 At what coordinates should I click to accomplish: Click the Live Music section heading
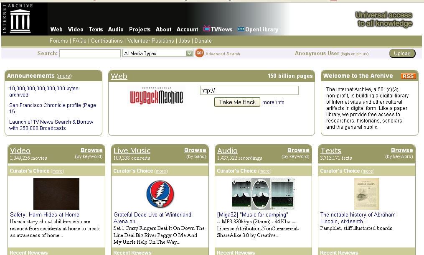(x=132, y=150)
